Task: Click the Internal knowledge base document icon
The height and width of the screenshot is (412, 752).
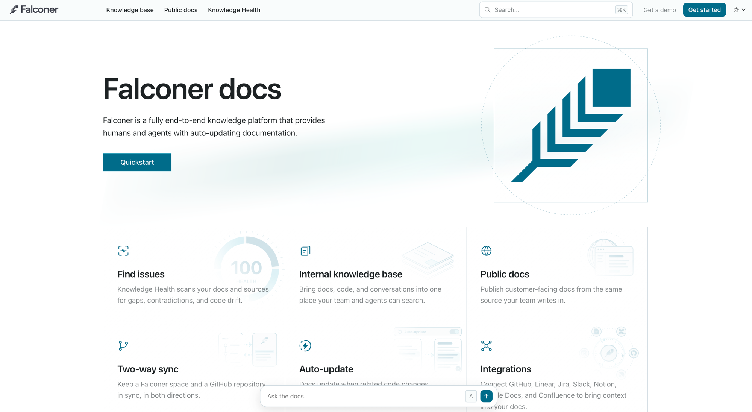Action: [305, 251]
